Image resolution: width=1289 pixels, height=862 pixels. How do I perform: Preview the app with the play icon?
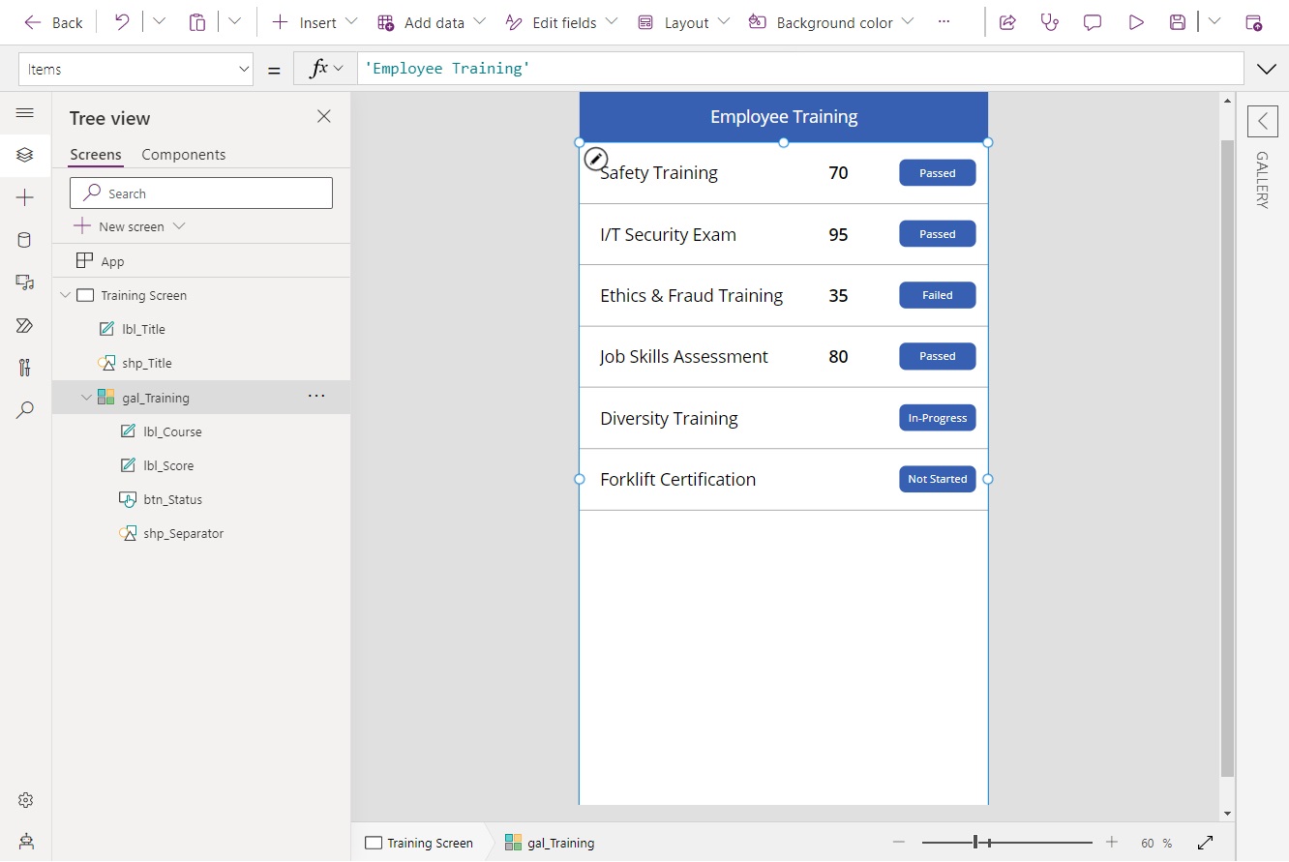click(1135, 21)
